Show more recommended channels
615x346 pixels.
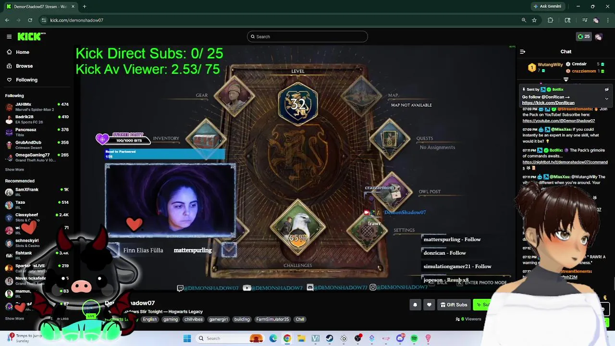click(14, 319)
